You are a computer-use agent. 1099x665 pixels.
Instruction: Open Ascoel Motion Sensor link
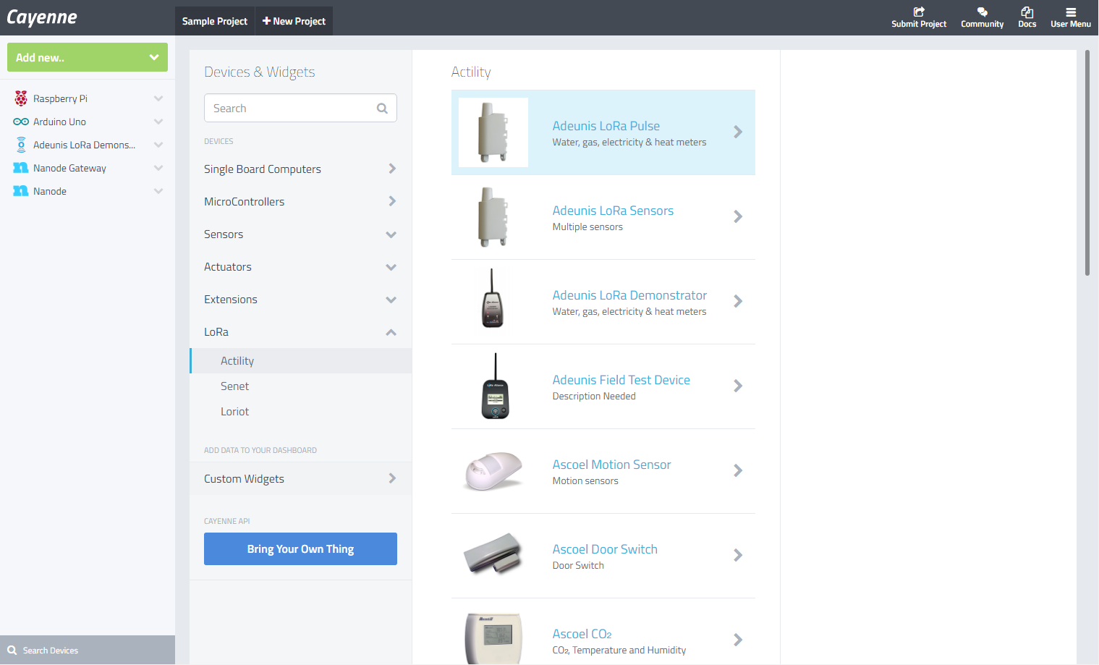pos(611,465)
